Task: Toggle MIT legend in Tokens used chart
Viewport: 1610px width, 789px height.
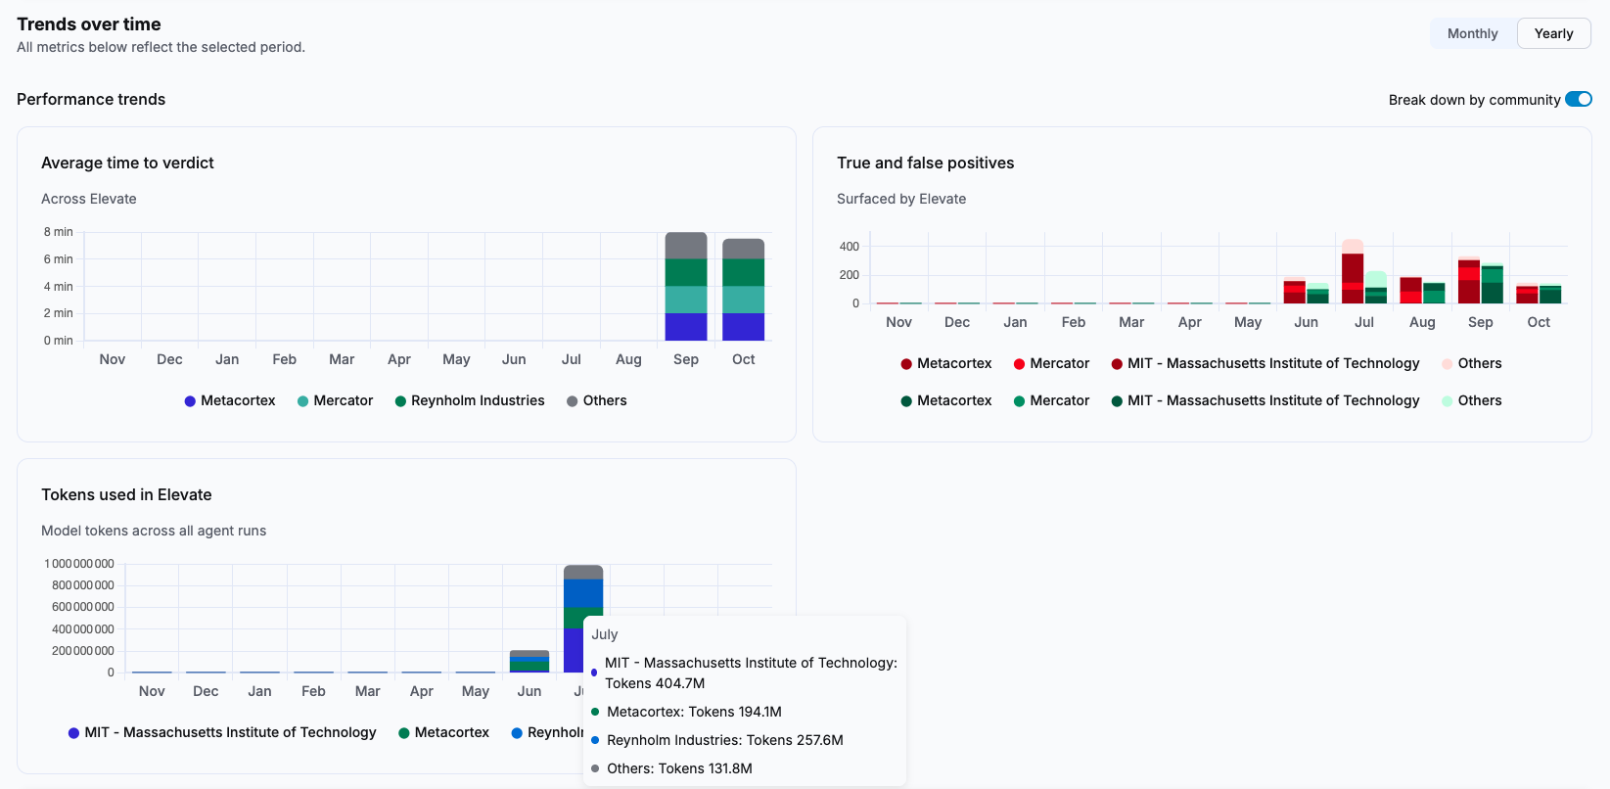Action: (222, 732)
